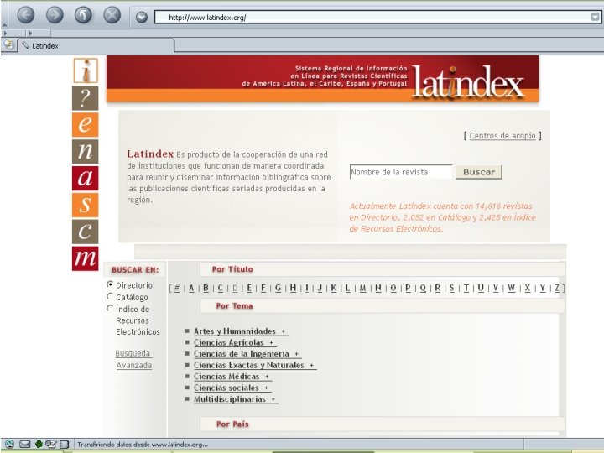Browse titles starting with J

(x=320, y=288)
